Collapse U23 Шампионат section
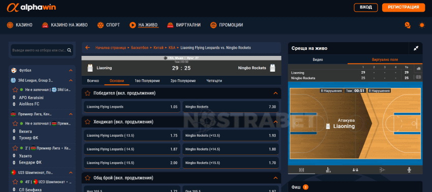 point(71,172)
